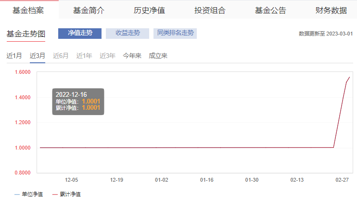Switch to the 基金简介 tab
357x209 pixels.
(89, 10)
